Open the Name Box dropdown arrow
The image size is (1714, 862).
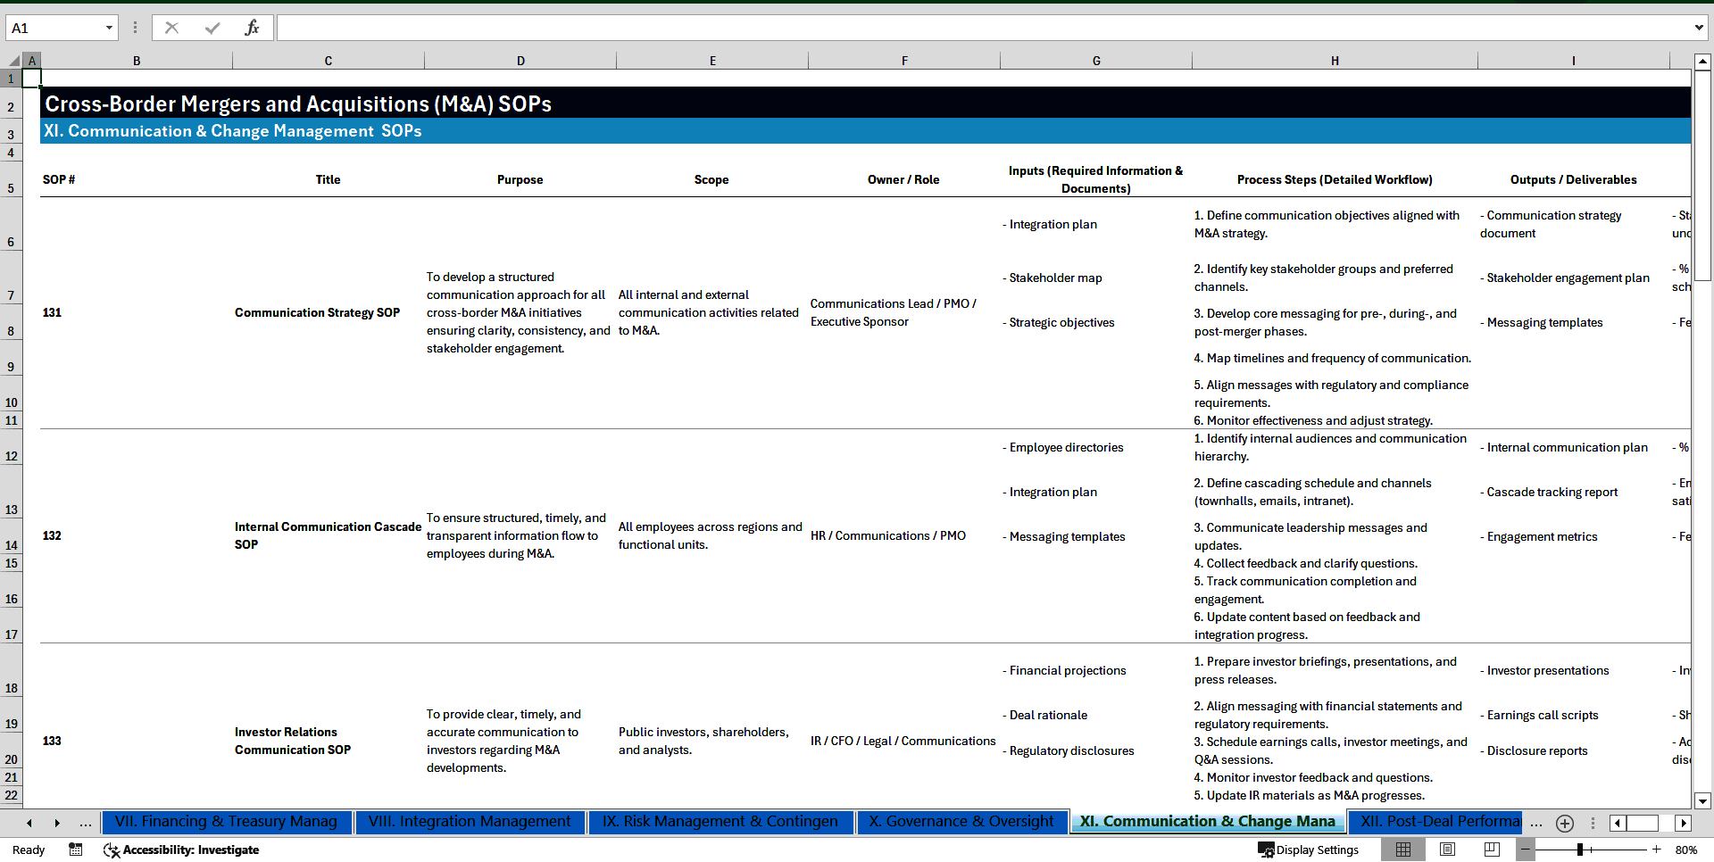(109, 28)
